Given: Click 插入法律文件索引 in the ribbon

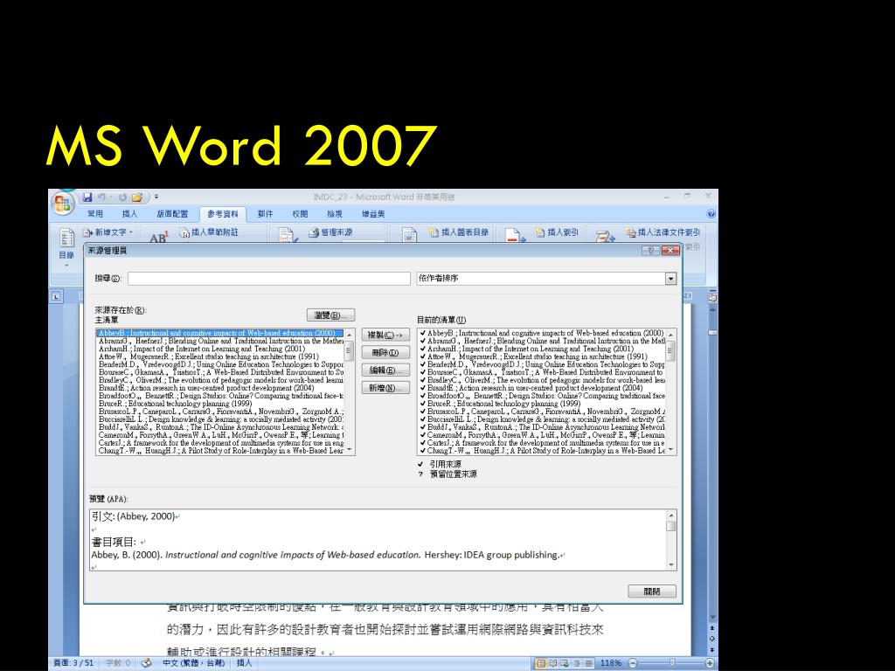Looking at the screenshot, I should click(x=663, y=232).
